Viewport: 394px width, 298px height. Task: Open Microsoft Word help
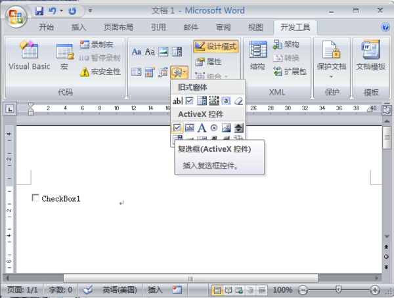click(x=385, y=27)
